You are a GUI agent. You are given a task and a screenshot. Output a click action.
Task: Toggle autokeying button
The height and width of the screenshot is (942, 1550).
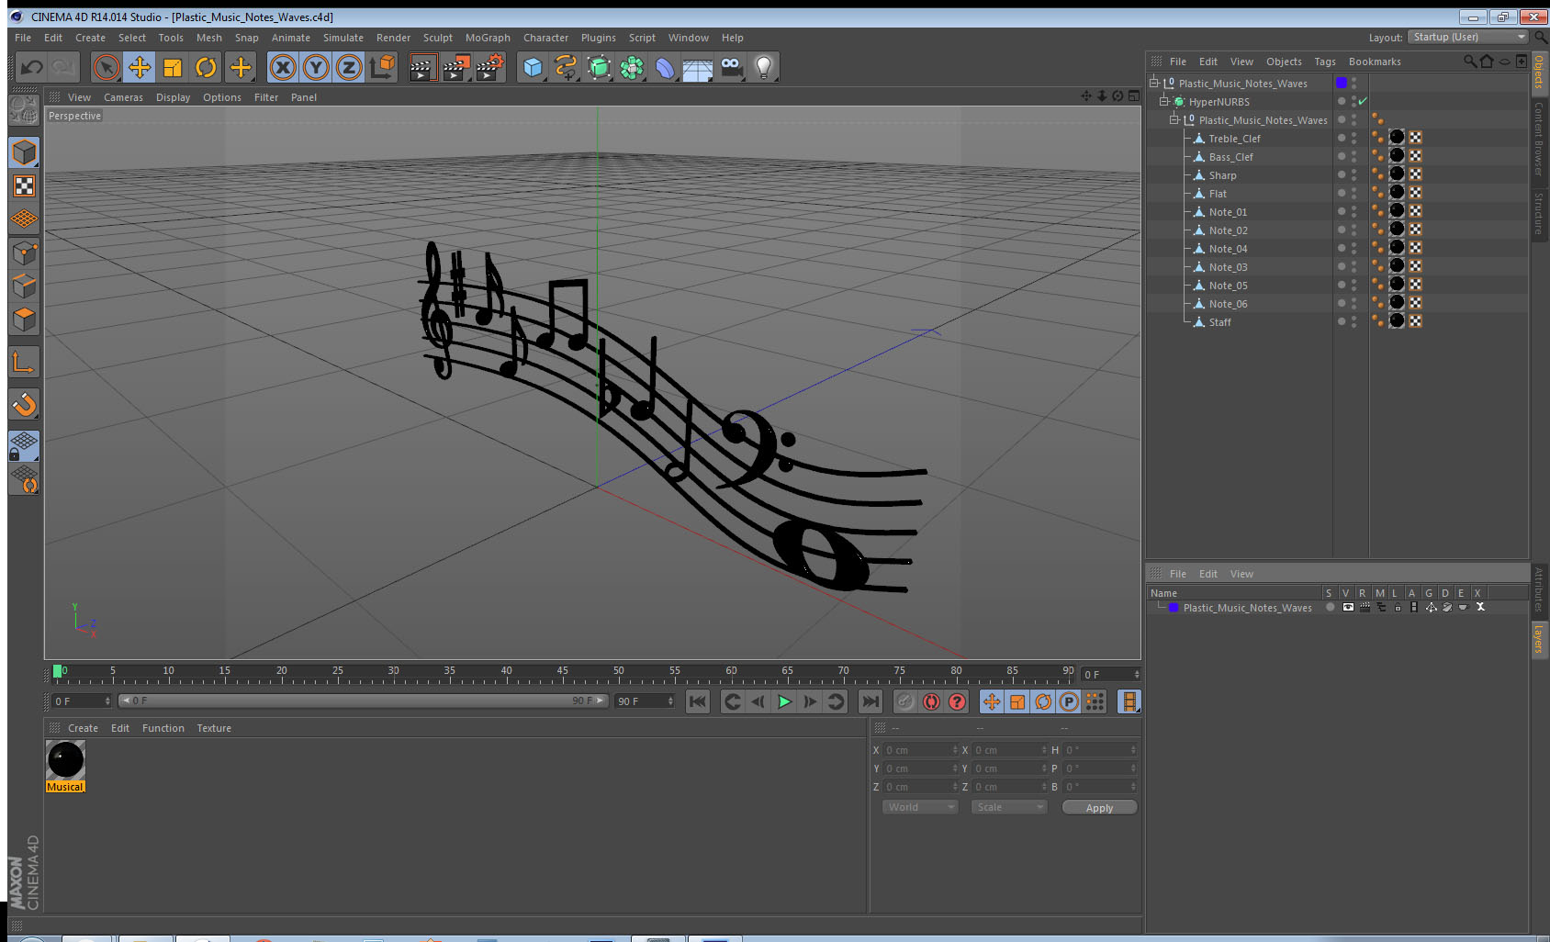[x=931, y=701]
